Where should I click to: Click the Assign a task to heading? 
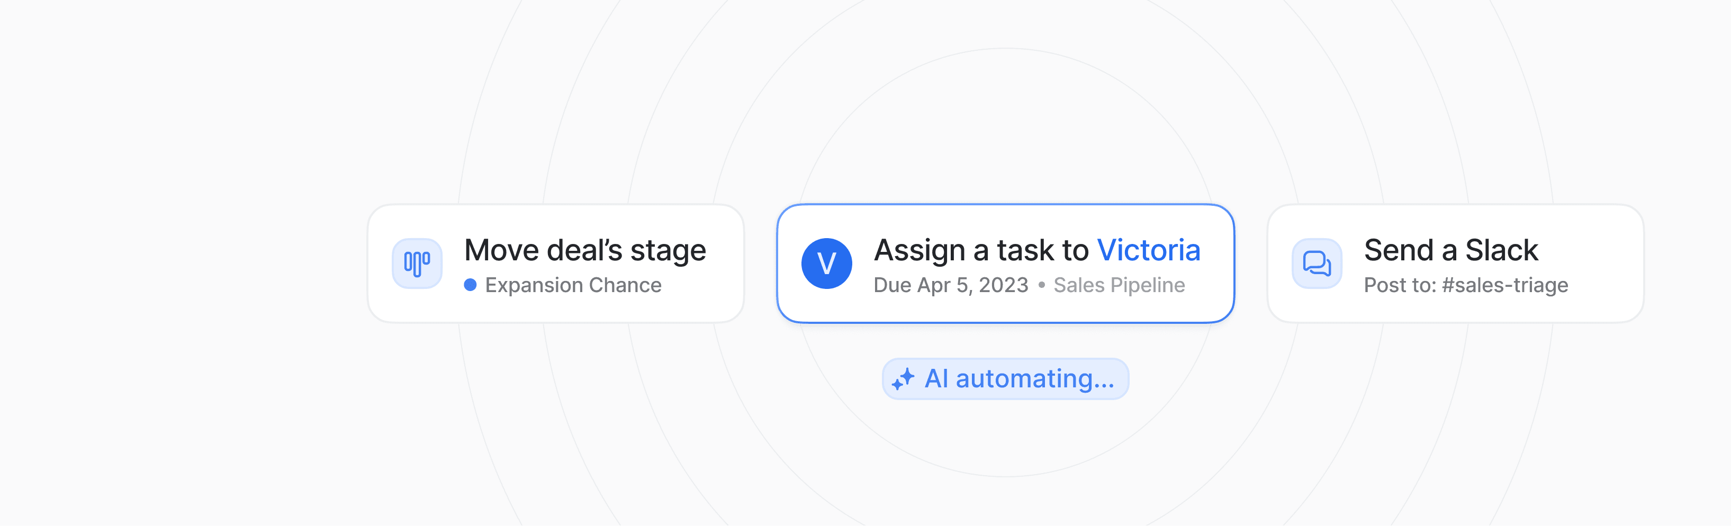pos(981,251)
